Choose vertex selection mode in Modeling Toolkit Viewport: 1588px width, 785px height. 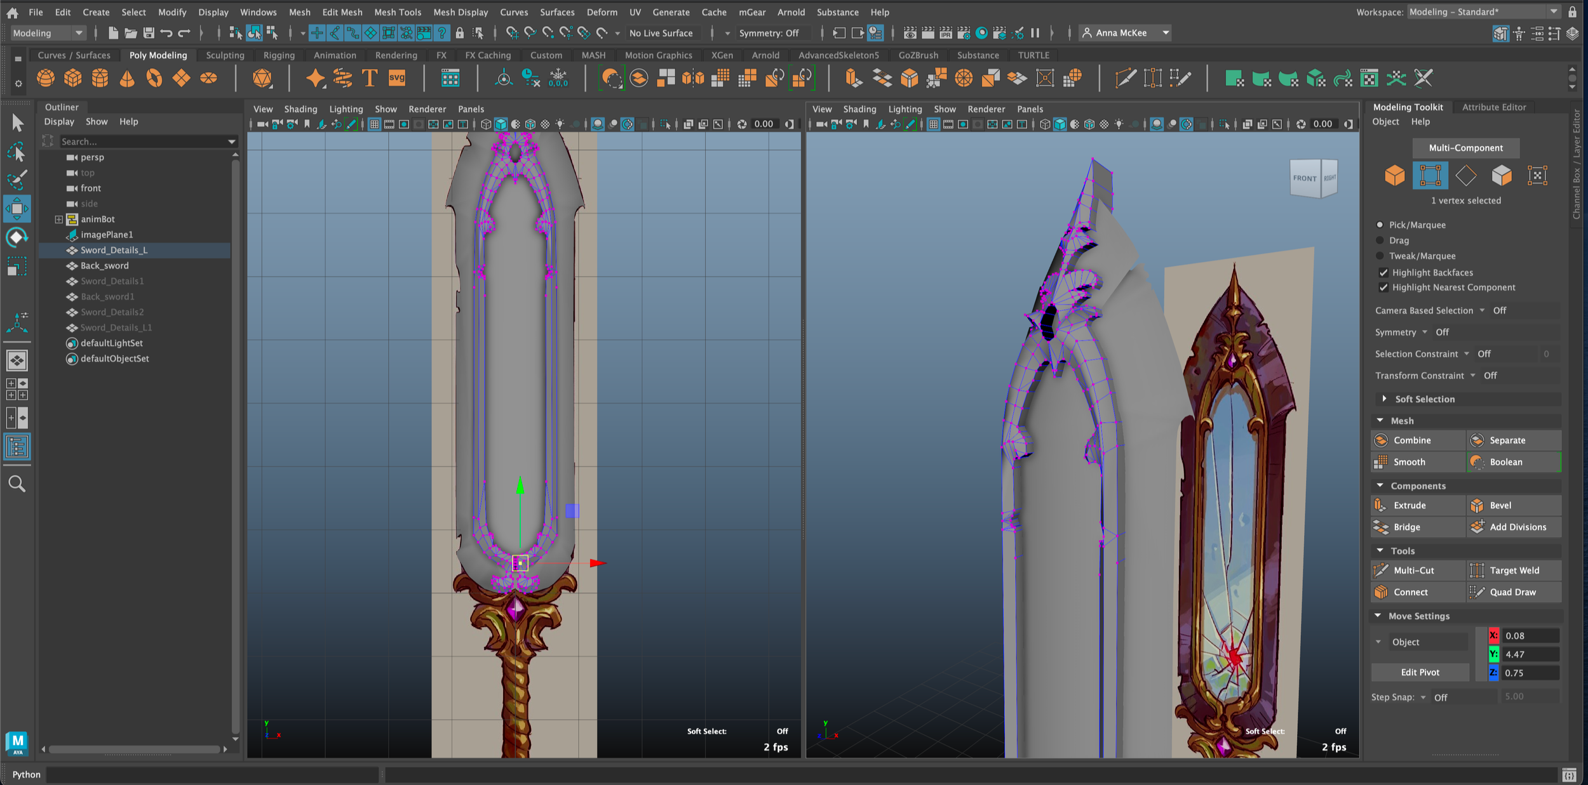click(x=1430, y=176)
